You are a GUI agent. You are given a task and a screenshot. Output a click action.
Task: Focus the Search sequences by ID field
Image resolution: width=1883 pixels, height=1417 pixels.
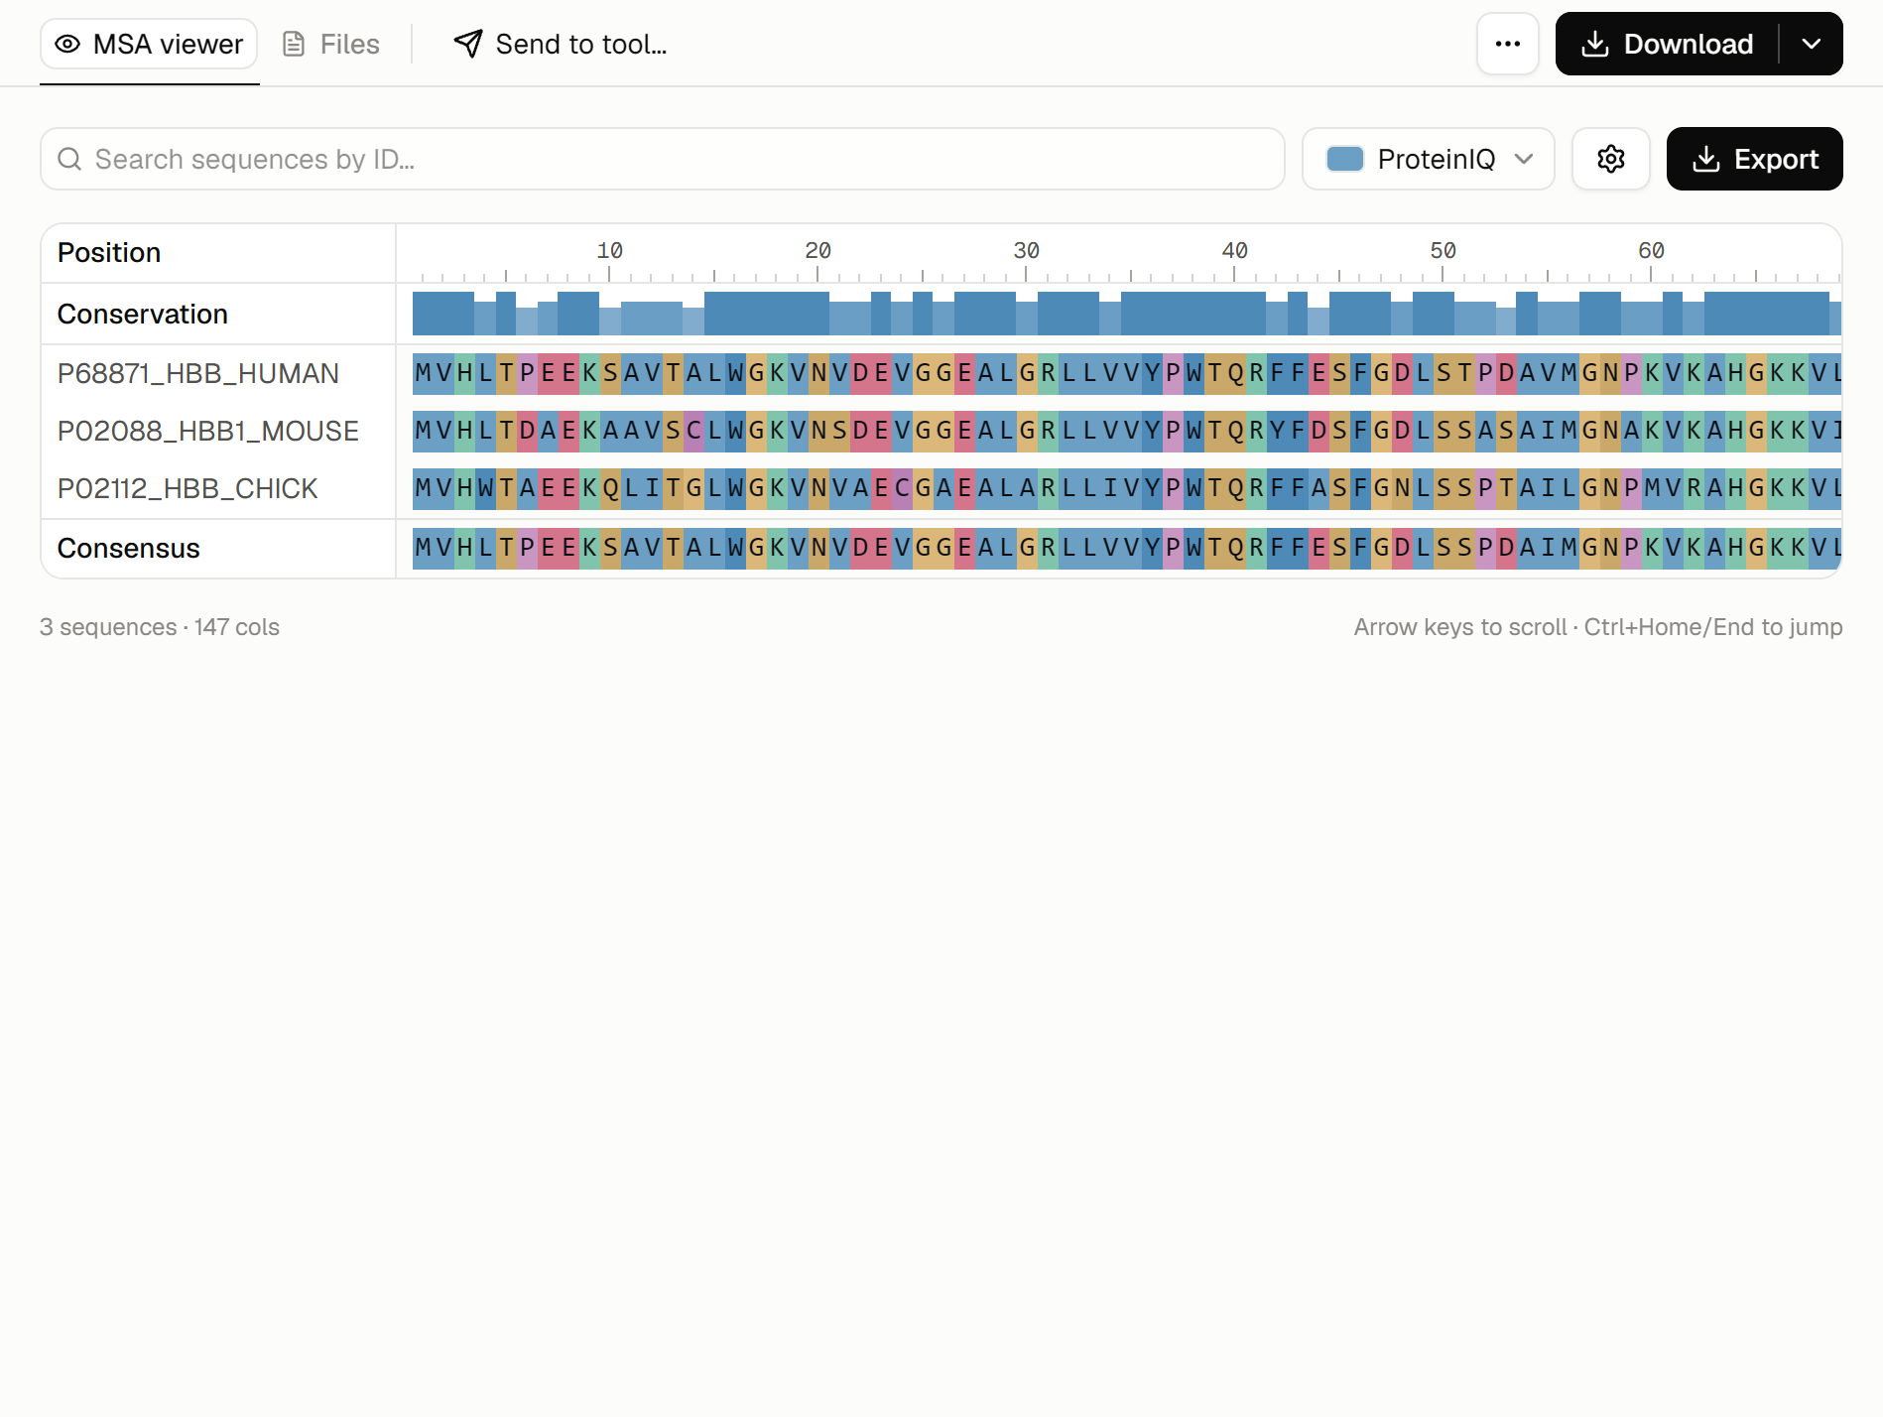point(663,159)
